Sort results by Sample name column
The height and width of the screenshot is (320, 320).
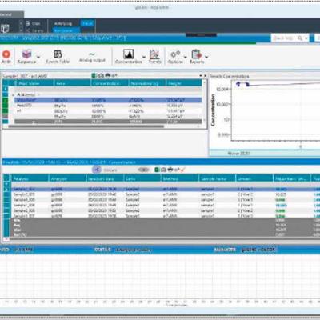(217, 178)
